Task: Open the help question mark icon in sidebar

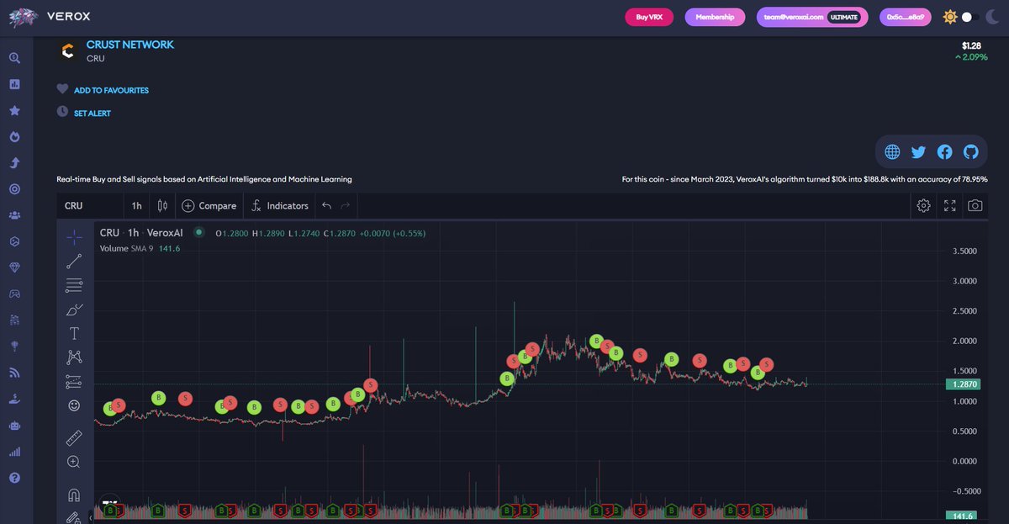Action: 14,478
